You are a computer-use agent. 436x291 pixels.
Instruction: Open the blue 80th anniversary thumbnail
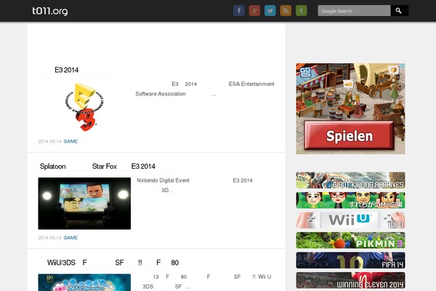84,282
